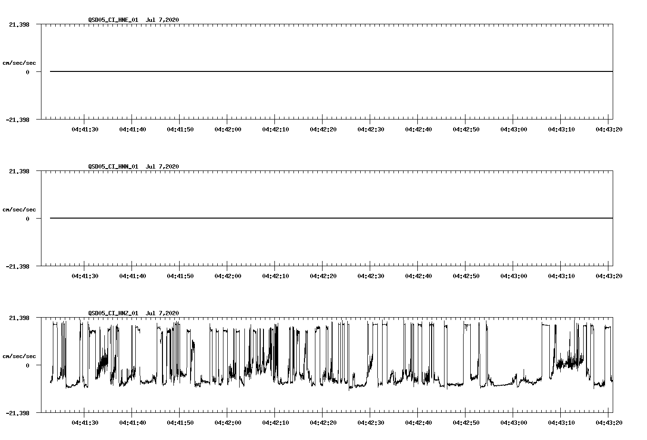Click the cm/sec/sec unit label of HNZ plot
This screenshot has height=440, width=647.
coord(19,356)
